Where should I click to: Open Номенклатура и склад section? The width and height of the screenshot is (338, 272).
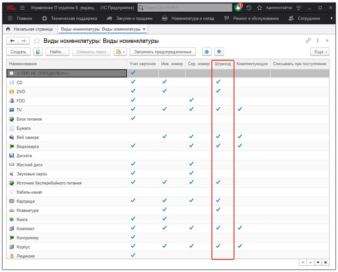[188, 18]
